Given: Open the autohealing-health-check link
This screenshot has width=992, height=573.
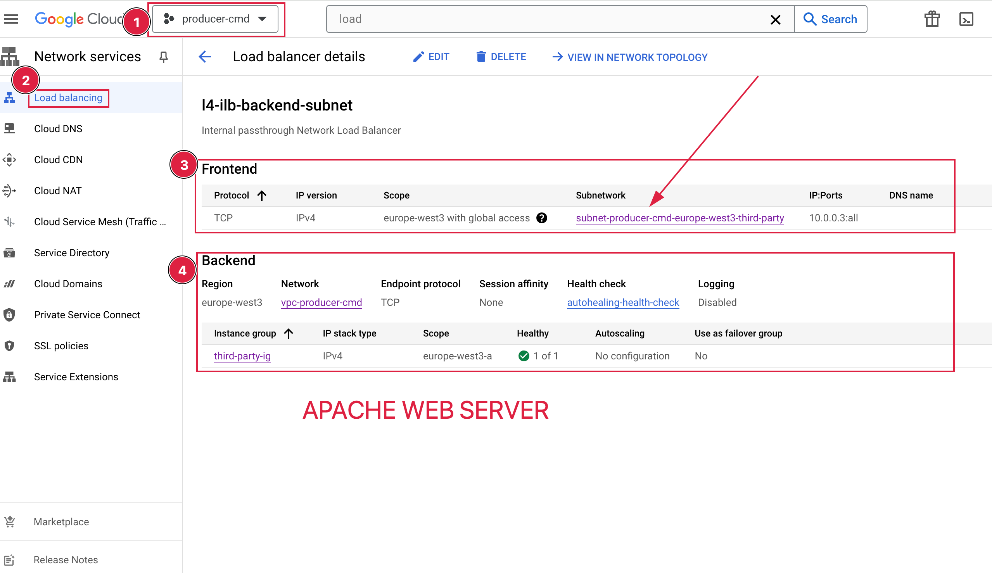Looking at the screenshot, I should pos(623,303).
